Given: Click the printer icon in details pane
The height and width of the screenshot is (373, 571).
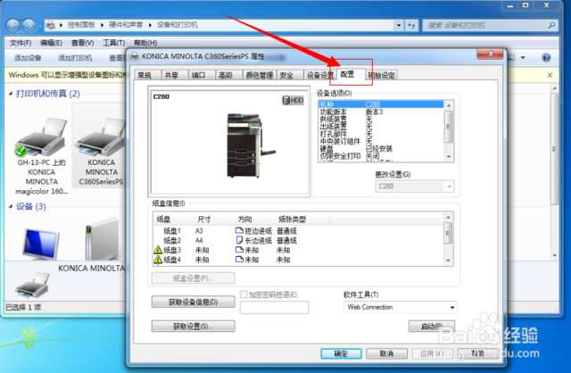Looking at the screenshot, I should click(x=32, y=286).
